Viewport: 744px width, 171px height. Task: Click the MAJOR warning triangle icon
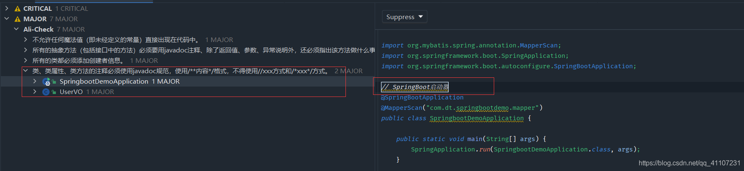pyautogui.click(x=18, y=19)
